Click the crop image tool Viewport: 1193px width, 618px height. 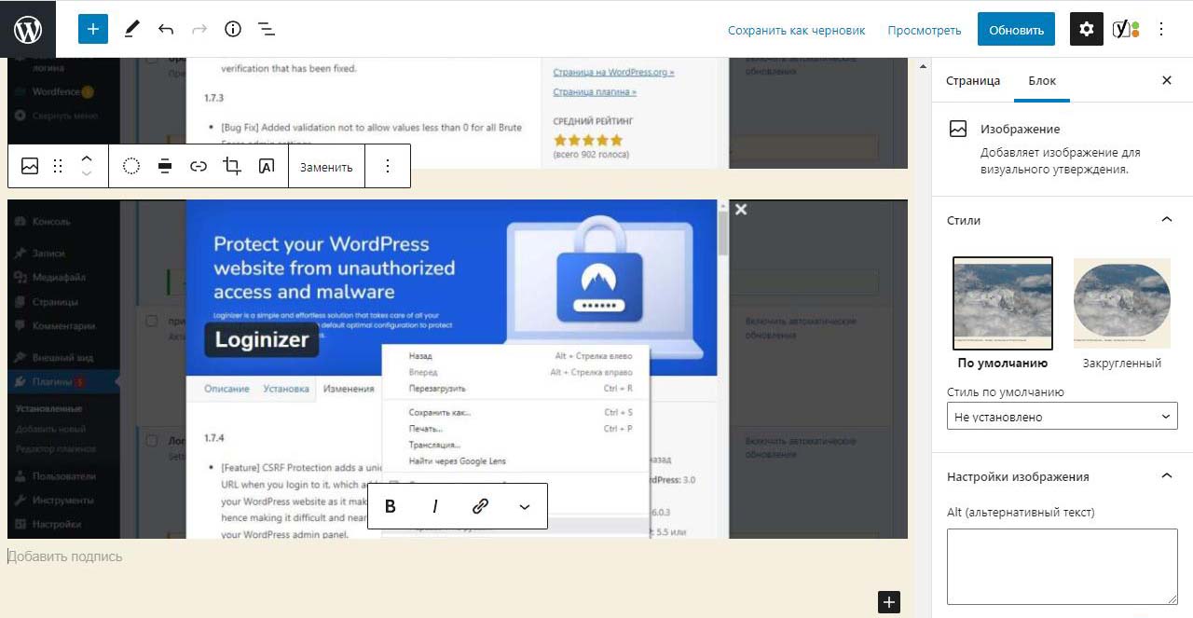[232, 167]
